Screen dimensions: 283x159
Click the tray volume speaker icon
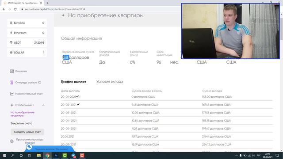(x=253, y=155)
